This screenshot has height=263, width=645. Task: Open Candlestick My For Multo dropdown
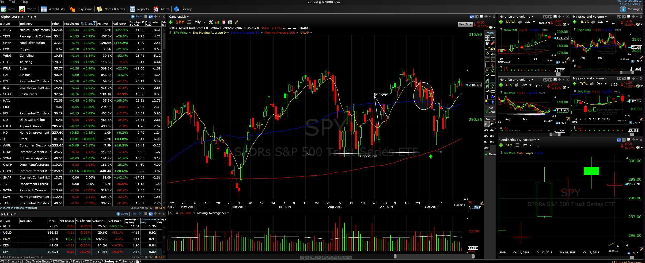click(519, 140)
